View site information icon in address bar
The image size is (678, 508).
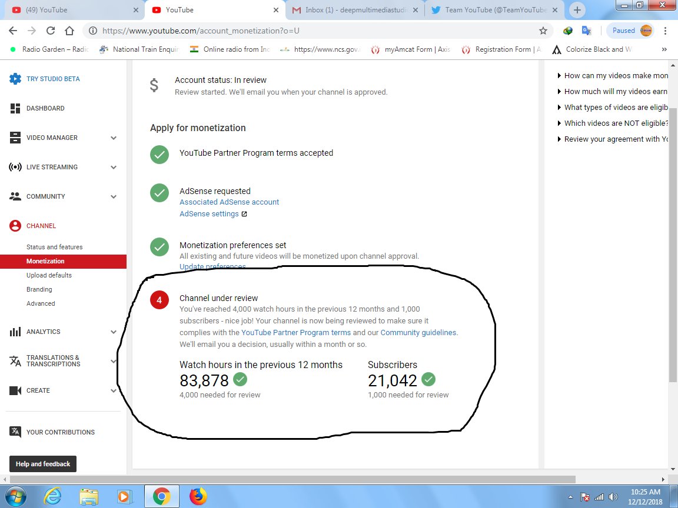point(92,30)
